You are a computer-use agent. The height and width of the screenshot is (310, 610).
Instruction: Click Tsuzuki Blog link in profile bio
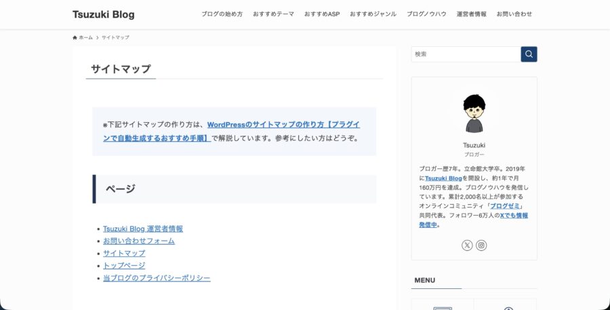coord(443,178)
